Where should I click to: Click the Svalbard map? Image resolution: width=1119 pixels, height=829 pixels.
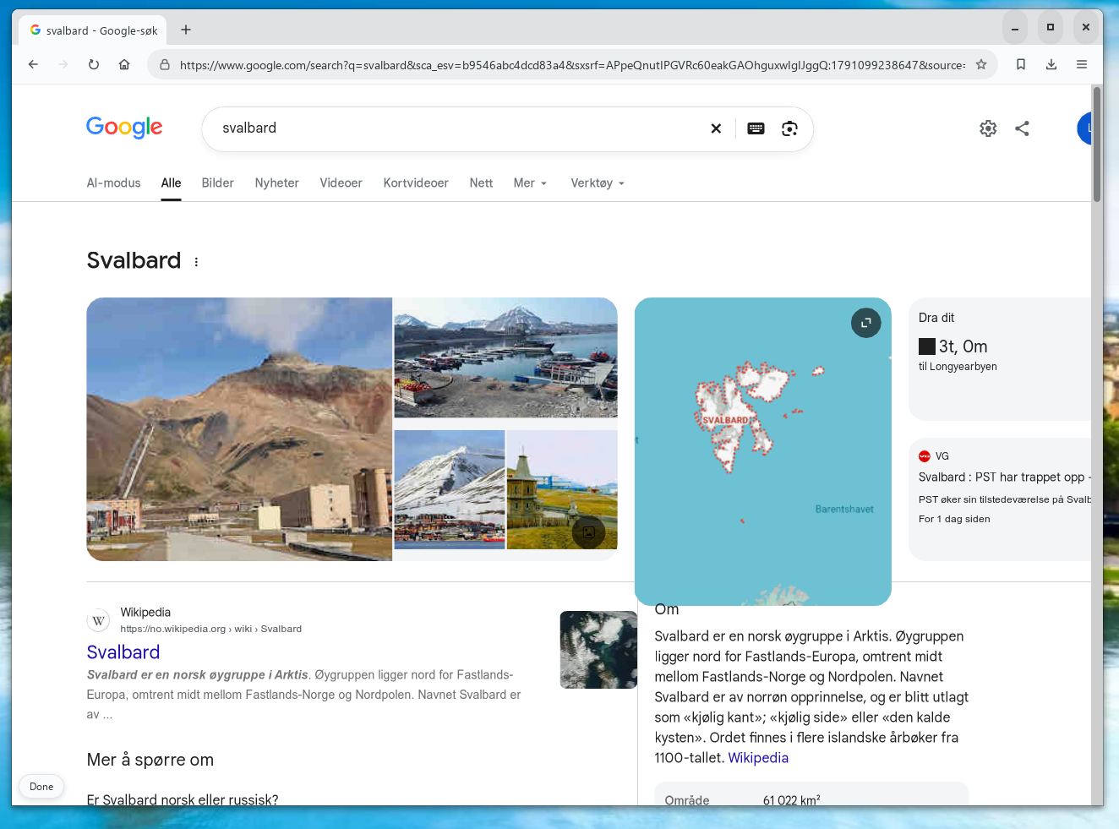click(x=763, y=451)
